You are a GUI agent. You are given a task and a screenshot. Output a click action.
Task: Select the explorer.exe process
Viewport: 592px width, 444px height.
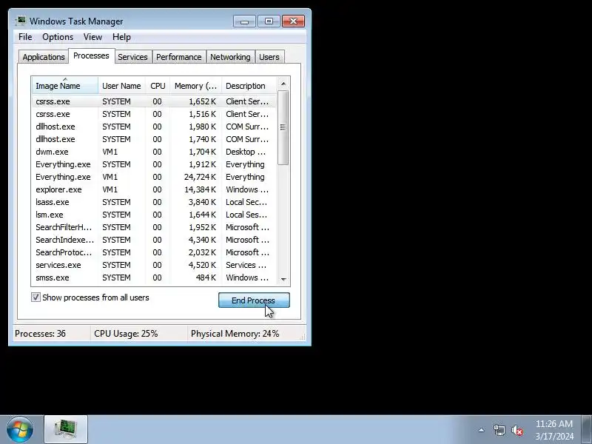(154, 189)
